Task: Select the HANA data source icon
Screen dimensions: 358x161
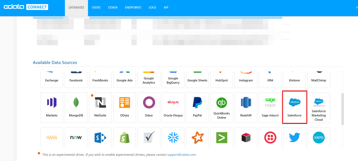Action: click(x=52, y=137)
